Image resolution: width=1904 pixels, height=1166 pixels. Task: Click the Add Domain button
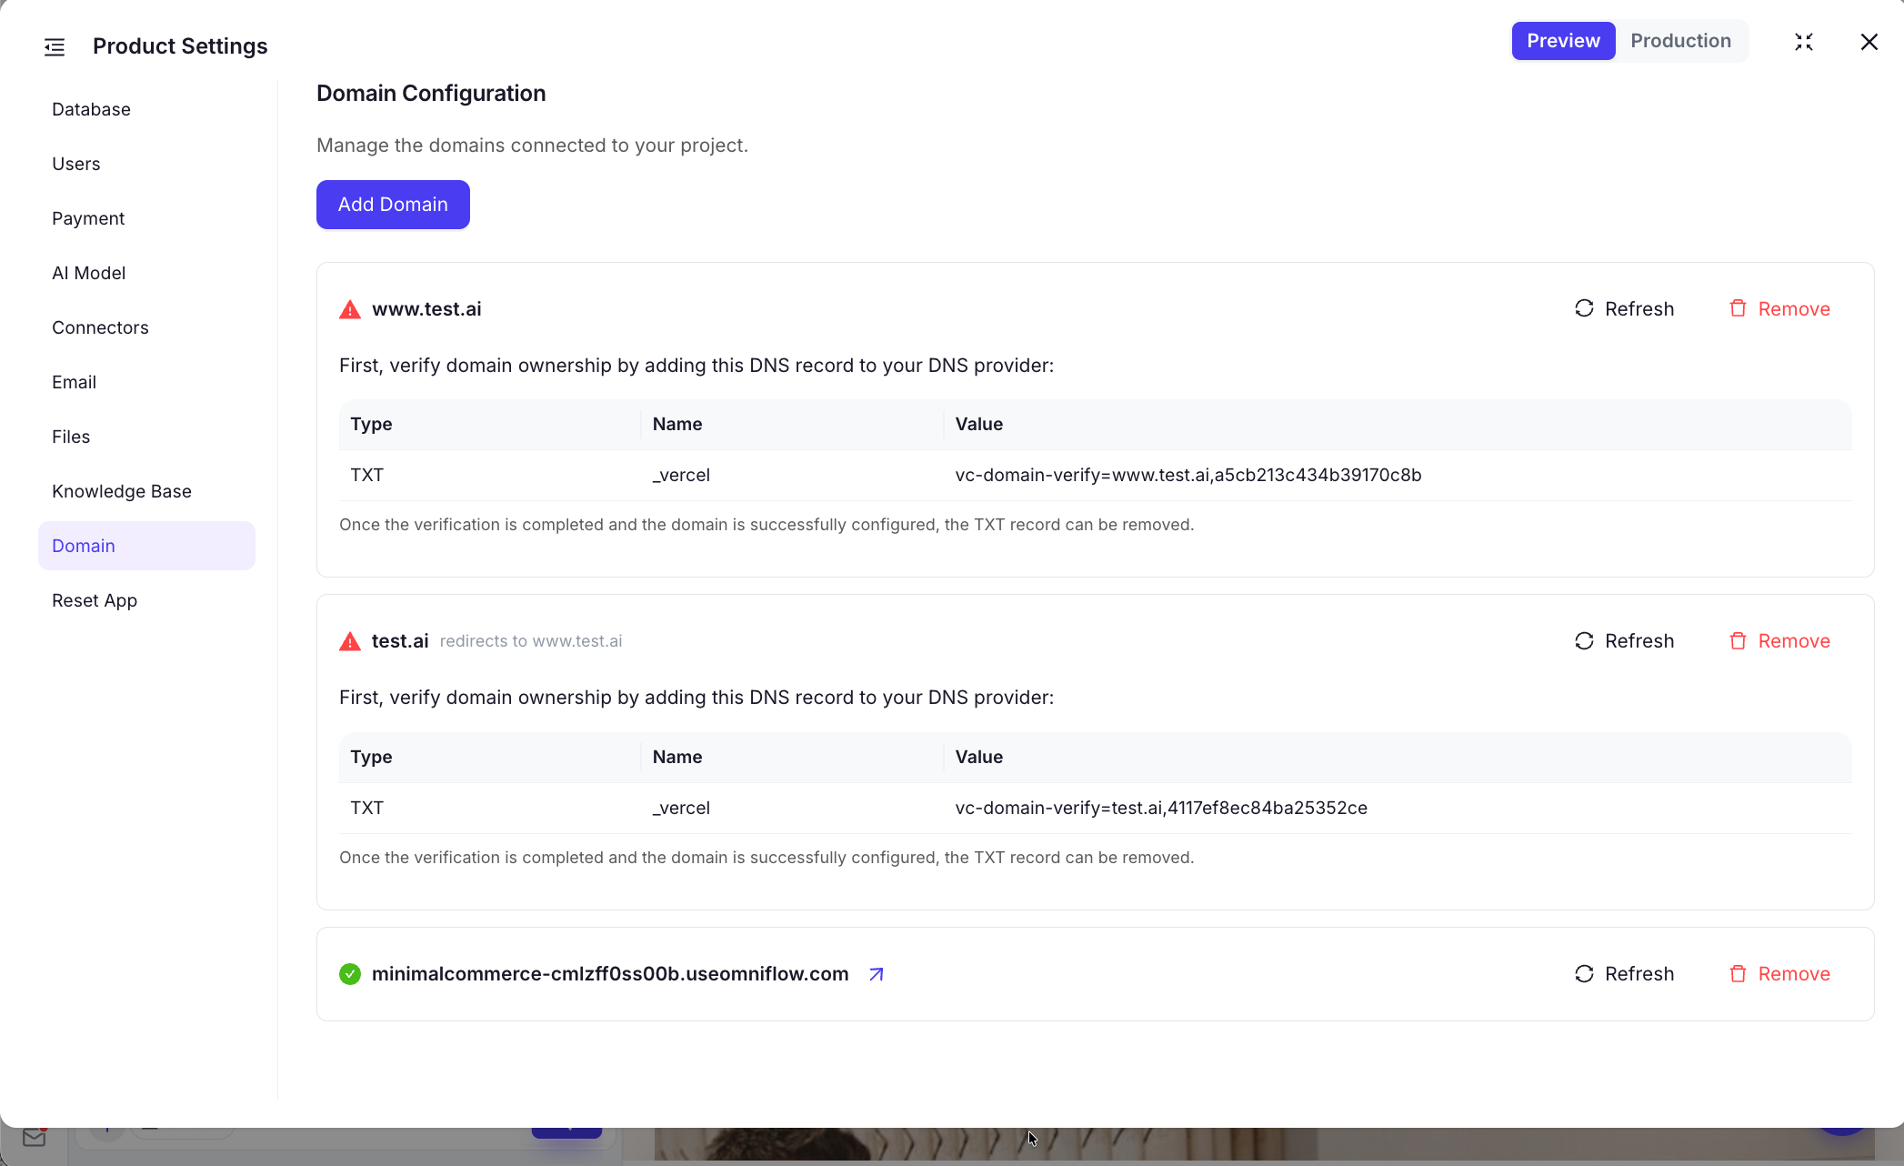tap(393, 205)
